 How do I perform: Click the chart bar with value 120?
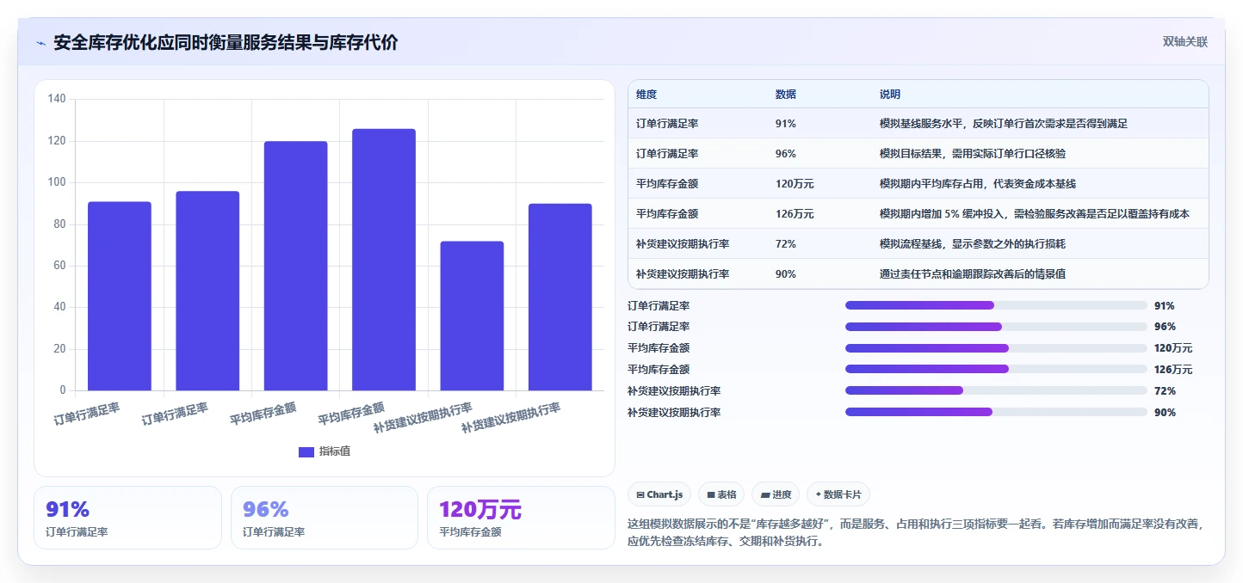pyautogui.click(x=295, y=266)
